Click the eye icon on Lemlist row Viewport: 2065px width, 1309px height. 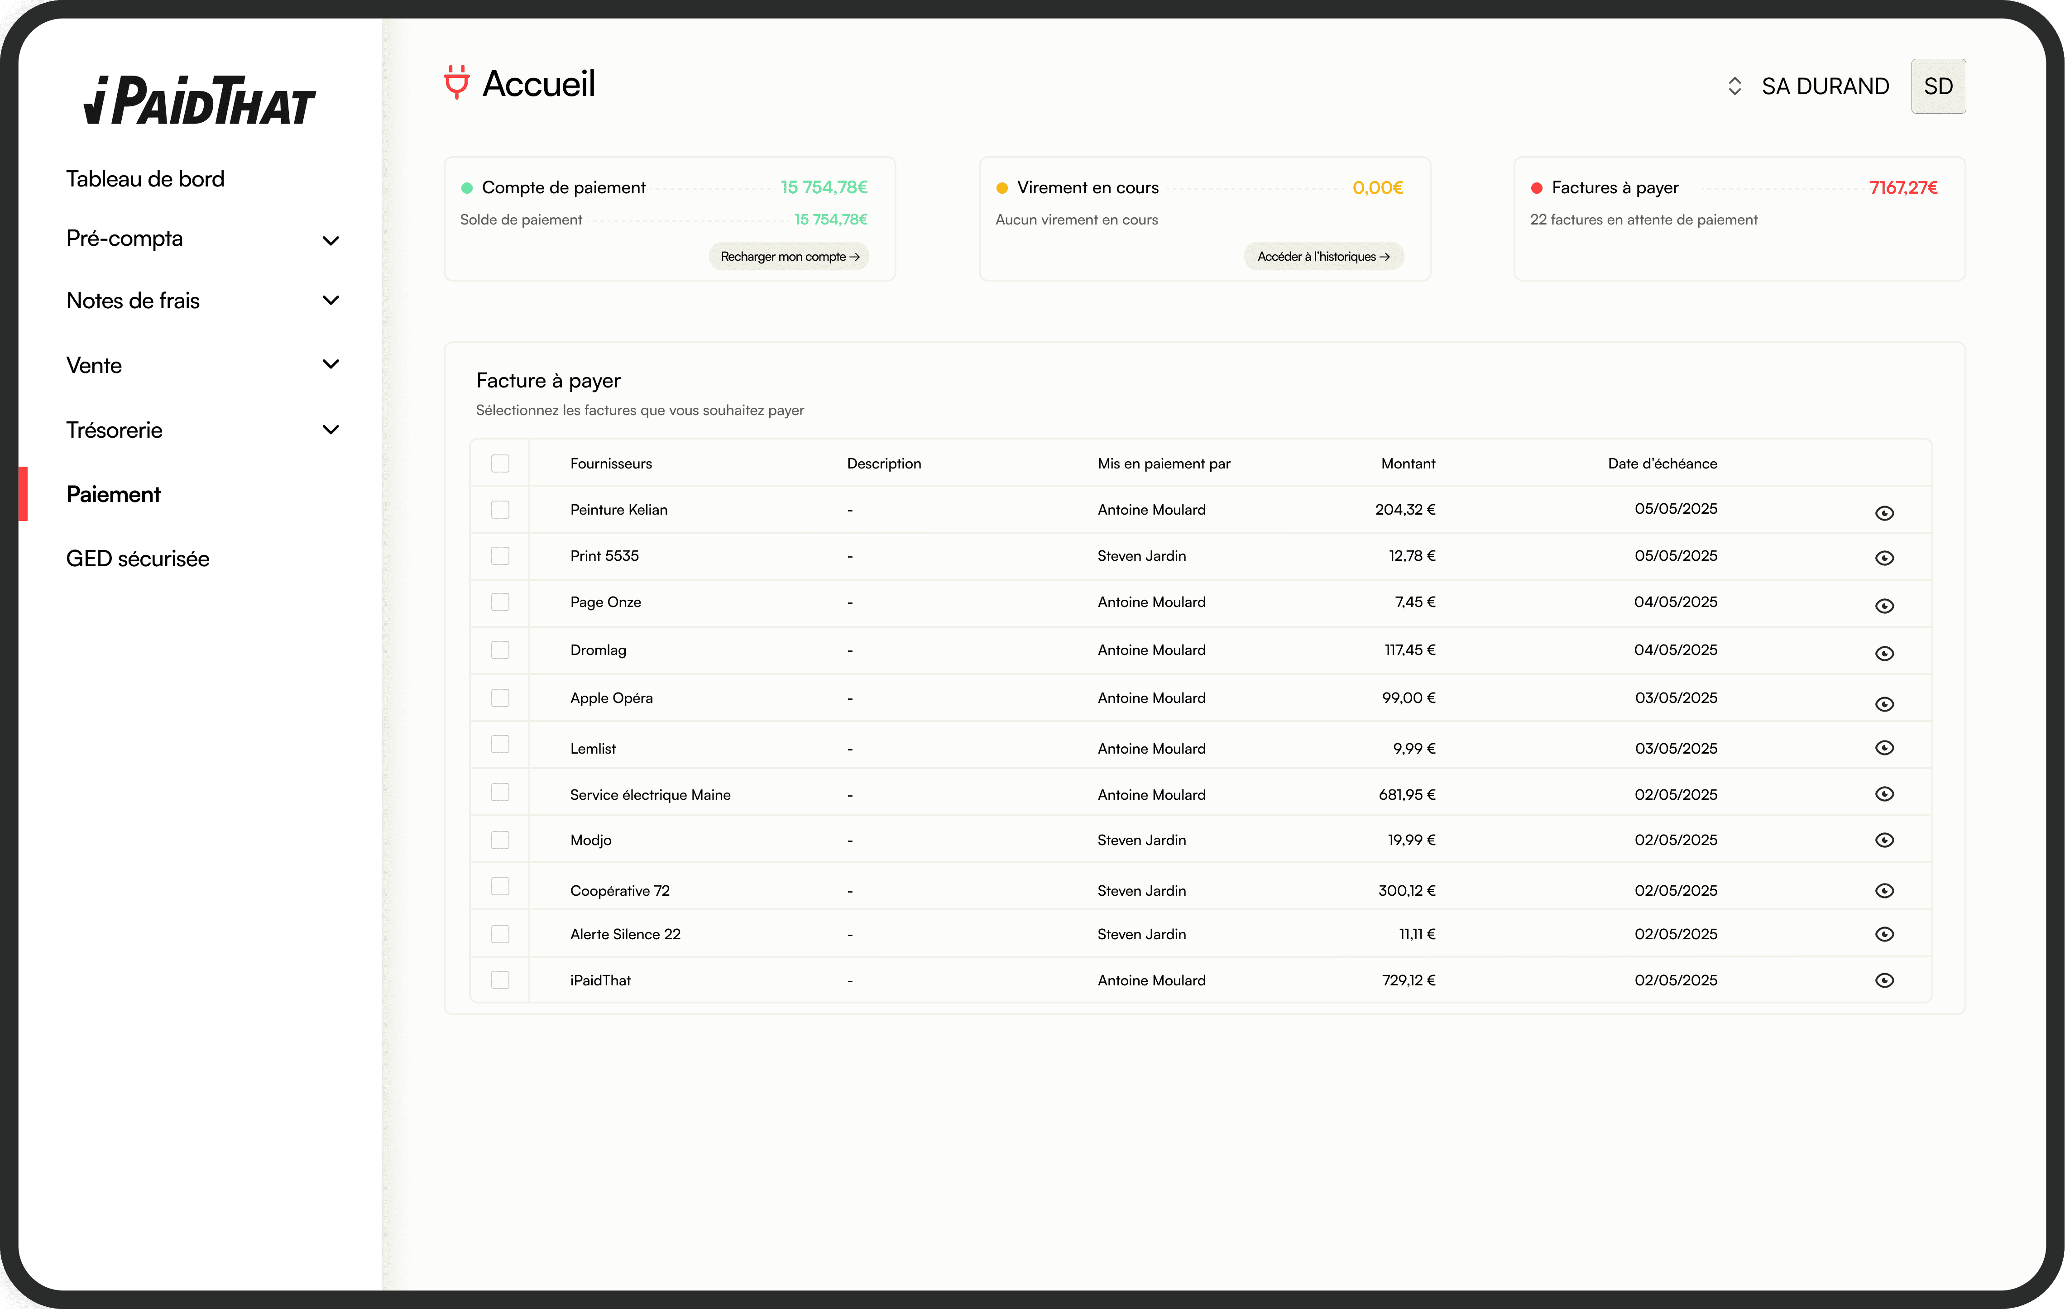1884,747
